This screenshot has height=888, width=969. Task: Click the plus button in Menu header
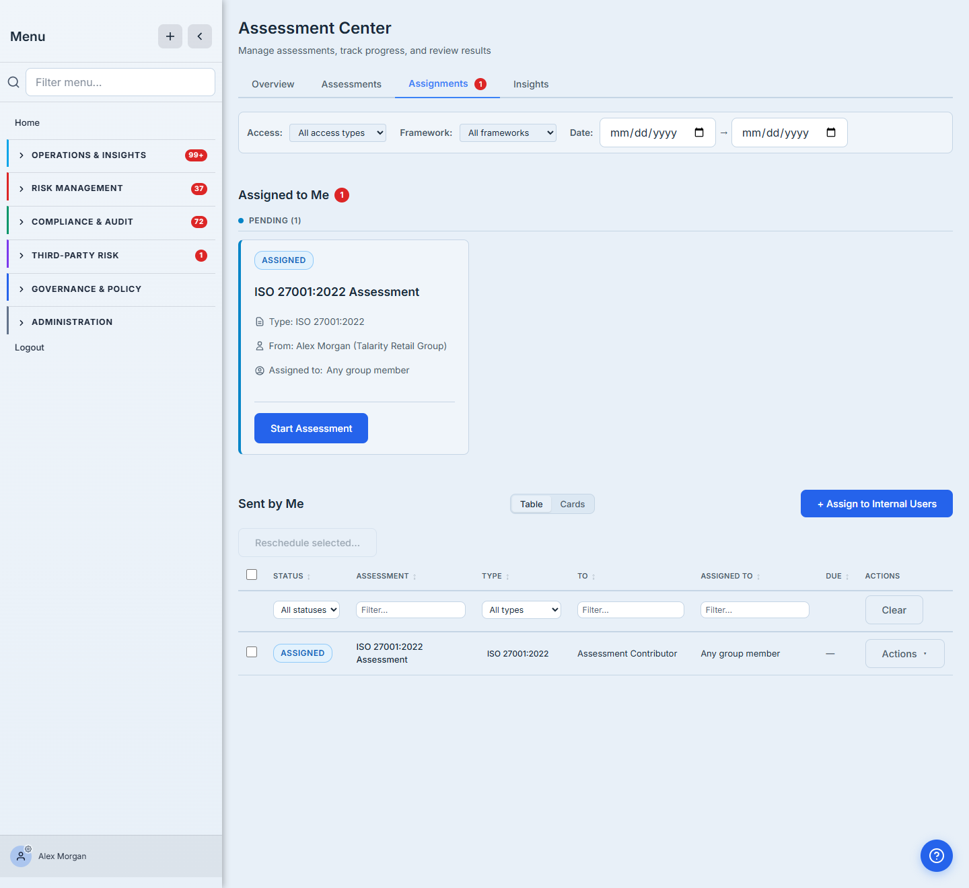click(x=170, y=36)
